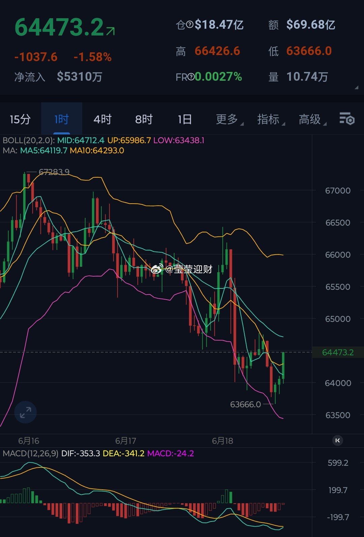Tap the main price 64473.2
364x537 pixels.
59,27
